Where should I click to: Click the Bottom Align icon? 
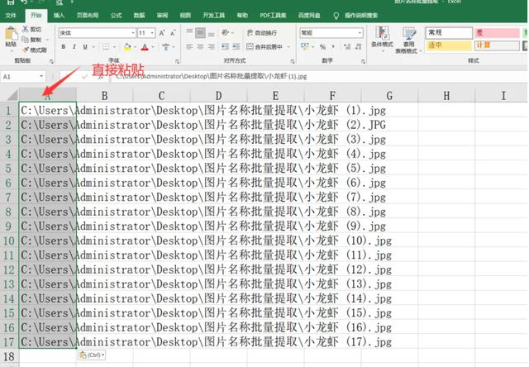click(x=212, y=33)
